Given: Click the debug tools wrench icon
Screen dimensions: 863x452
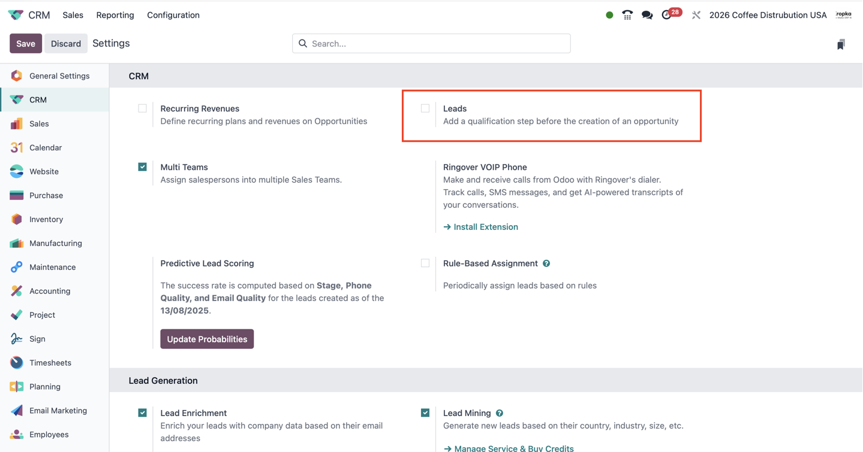Looking at the screenshot, I should [x=696, y=15].
